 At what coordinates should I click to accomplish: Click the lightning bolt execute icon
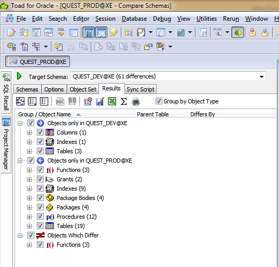click(114, 32)
